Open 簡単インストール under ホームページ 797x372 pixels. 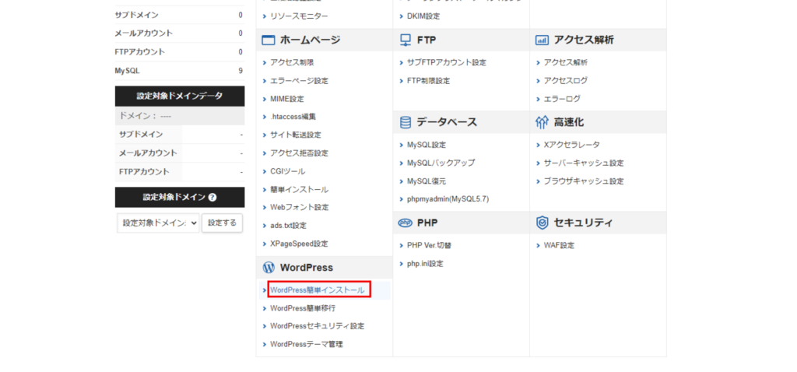click(x=299, y=190)
